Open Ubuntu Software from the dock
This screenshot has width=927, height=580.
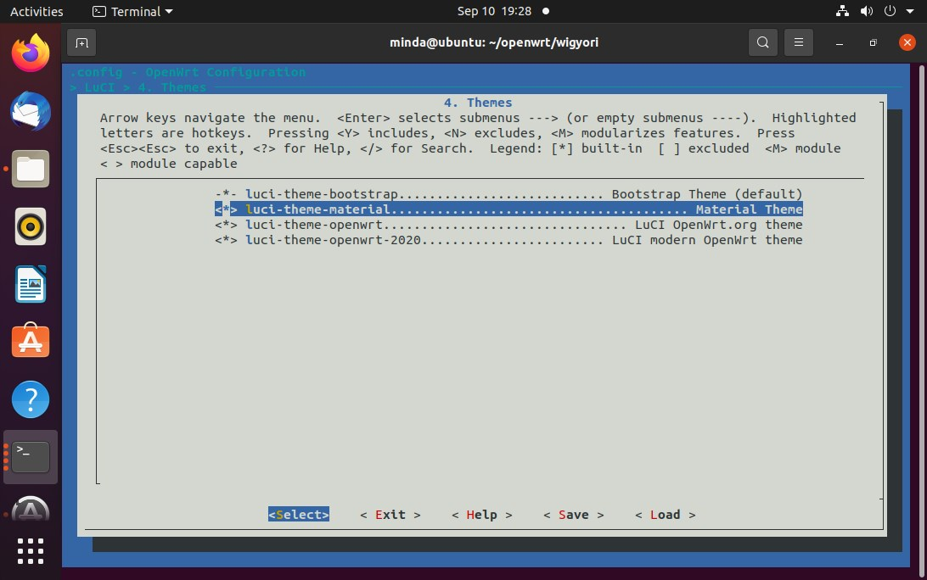tap(31, 341)
